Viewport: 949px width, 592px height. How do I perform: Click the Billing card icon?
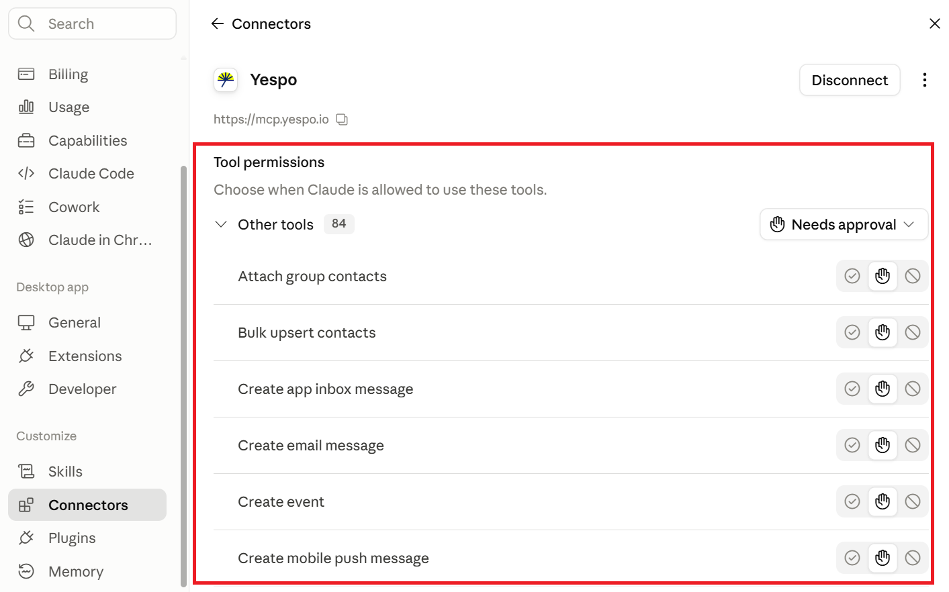(x=26, y=74)
